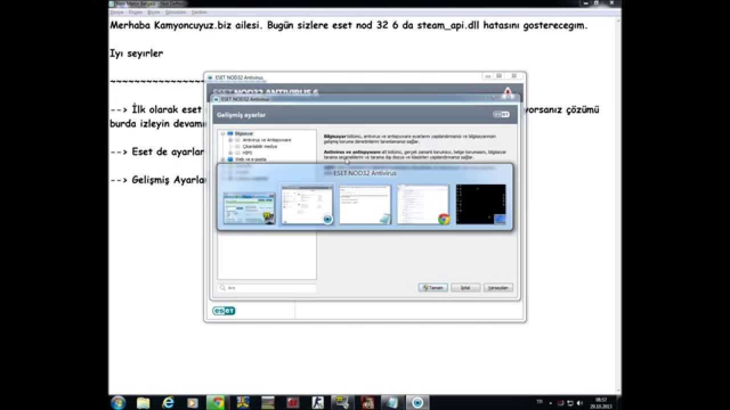
Task: Switch to Google Chrome in the taskbar
Action: pyautogui.click(x=217, y=403)
